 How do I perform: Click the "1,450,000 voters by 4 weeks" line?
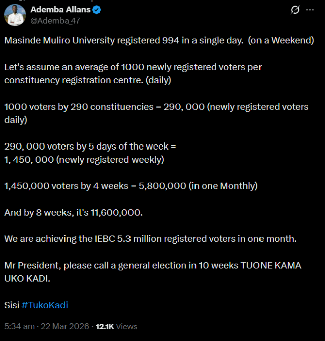[131, 186]
